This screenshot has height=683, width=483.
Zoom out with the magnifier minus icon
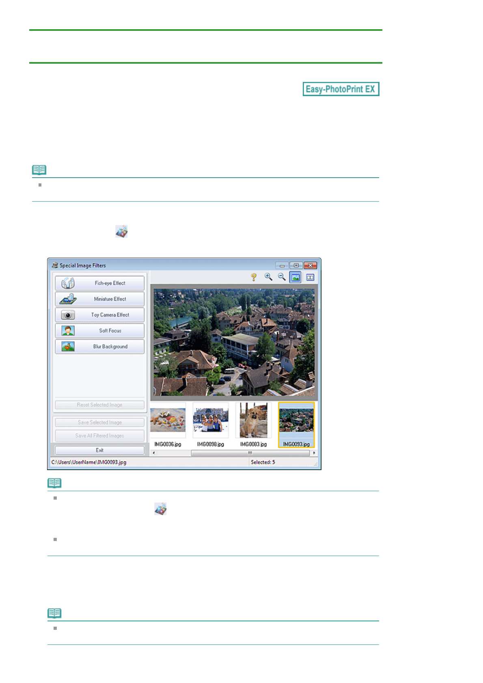pos(282,277)
